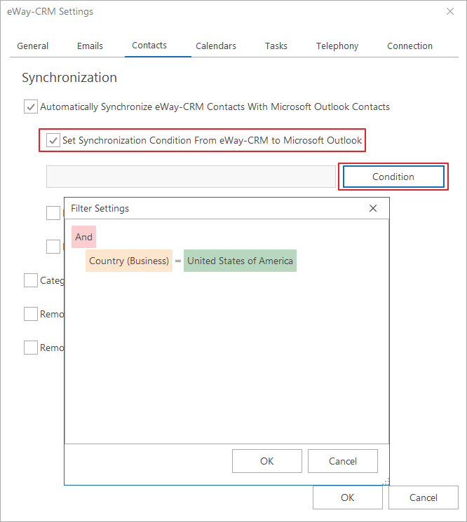
Task: Open the Connection tab
Action: 410,46
